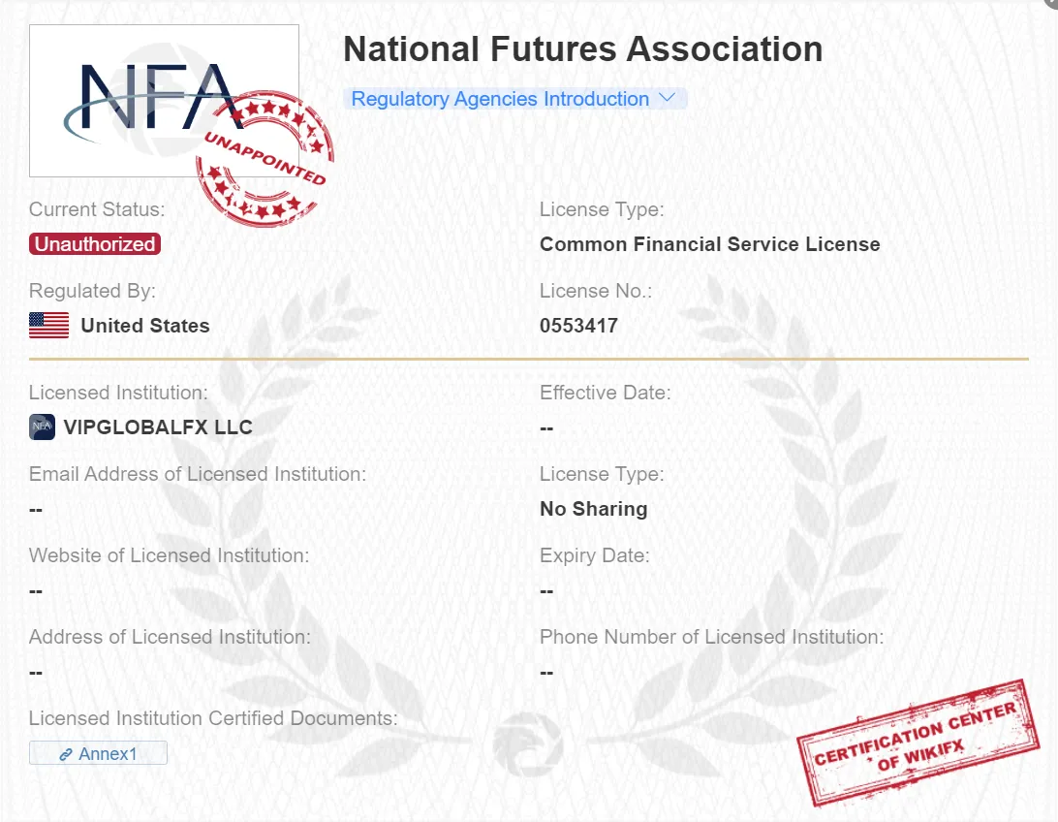1058x822 pixels.
Task: Select the license number 0553417
Action: click(579, 326)
